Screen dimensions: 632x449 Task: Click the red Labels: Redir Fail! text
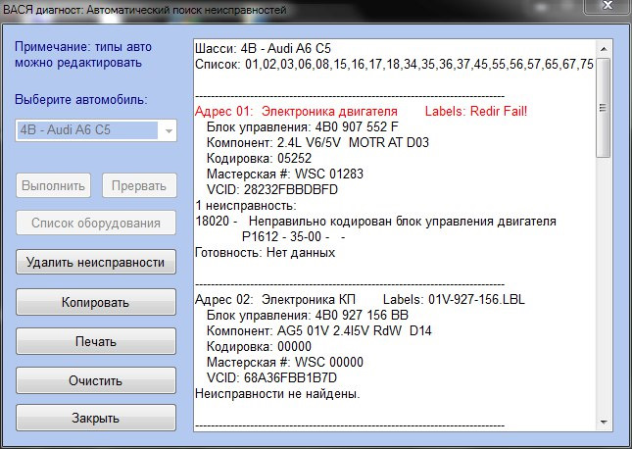tap(476, 112)
